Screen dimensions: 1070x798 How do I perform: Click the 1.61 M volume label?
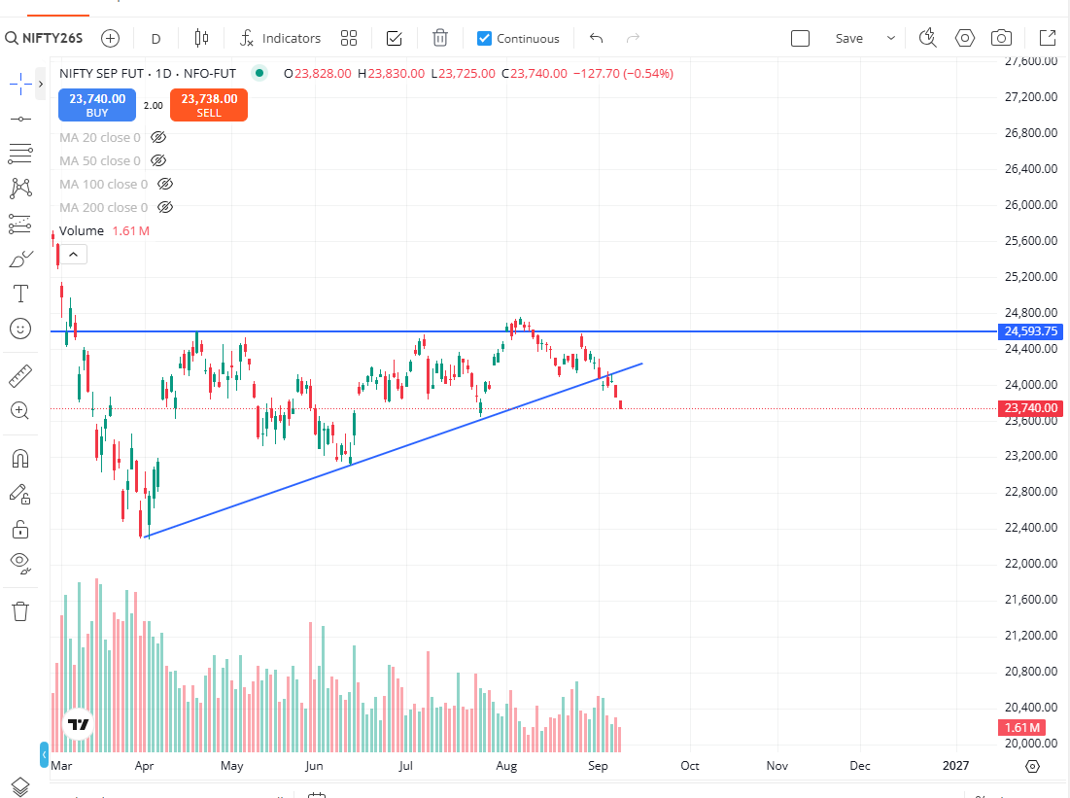pyautogui.click(x=1022, y=727)
